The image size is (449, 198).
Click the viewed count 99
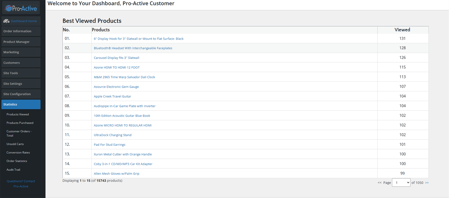pyautogui.click(x=402, y=173)
